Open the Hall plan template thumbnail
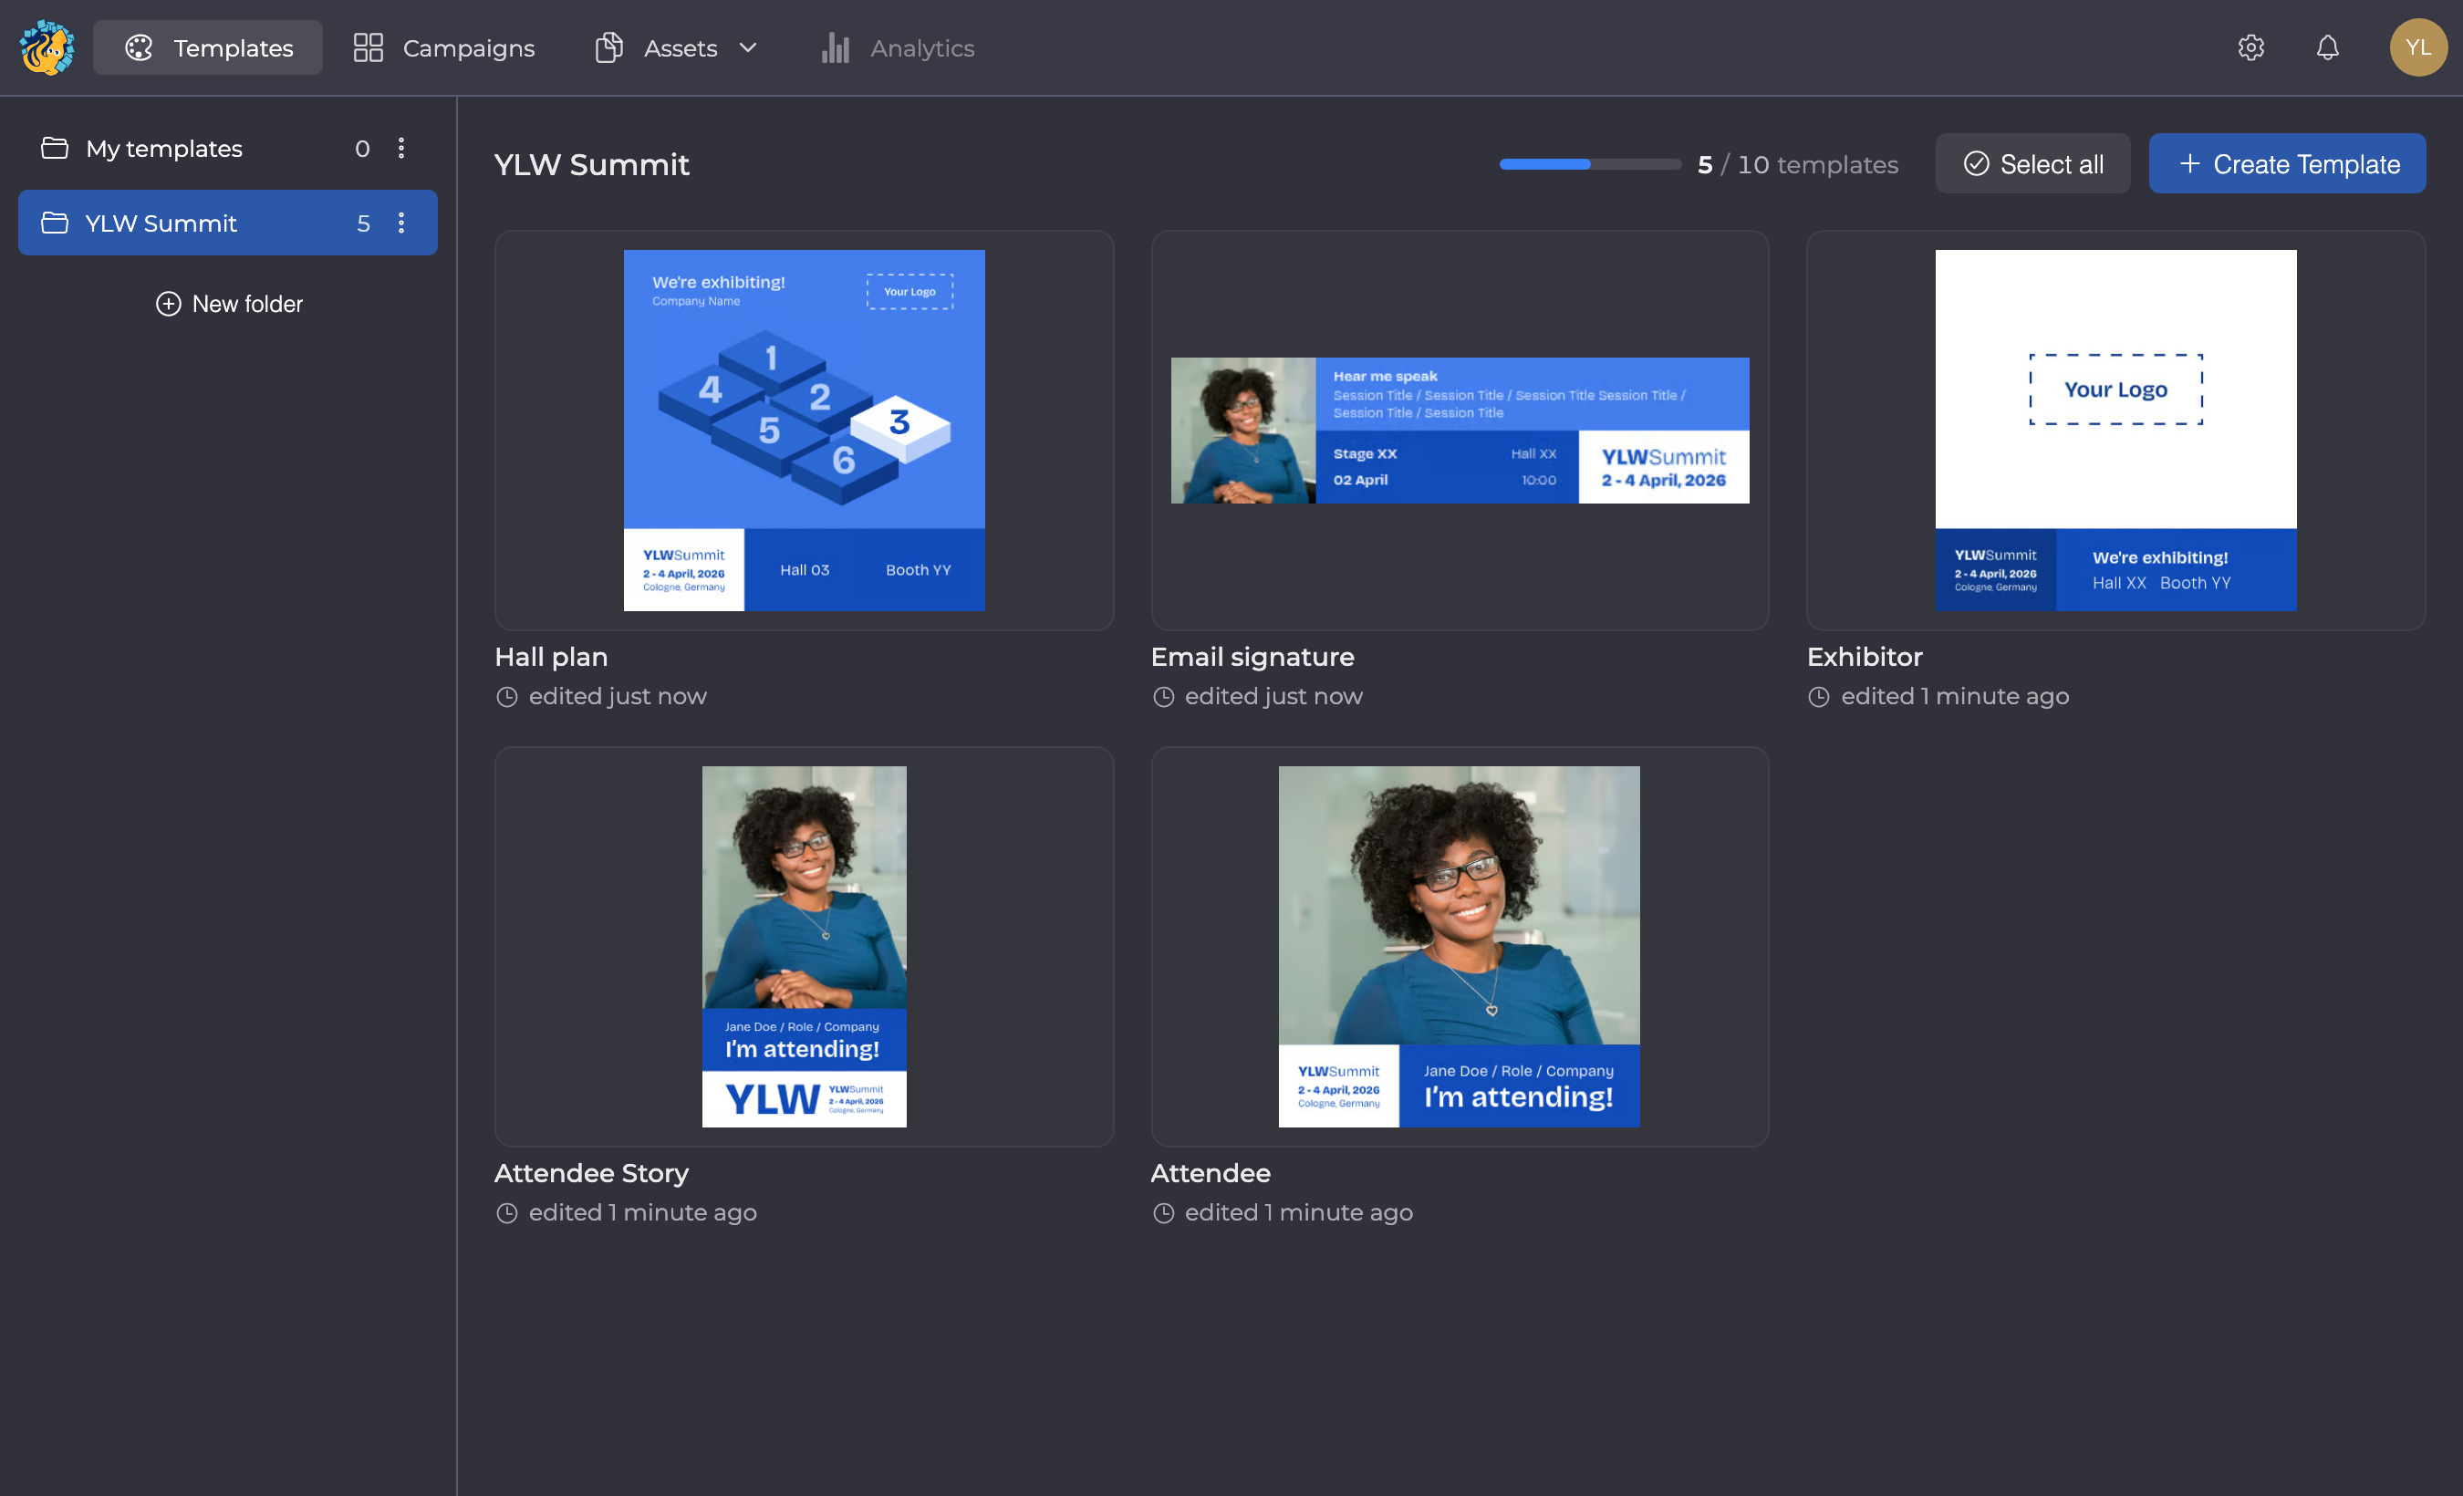Image resolution: width=2463 pixels, height=1496 pixels. click(804, 431)
